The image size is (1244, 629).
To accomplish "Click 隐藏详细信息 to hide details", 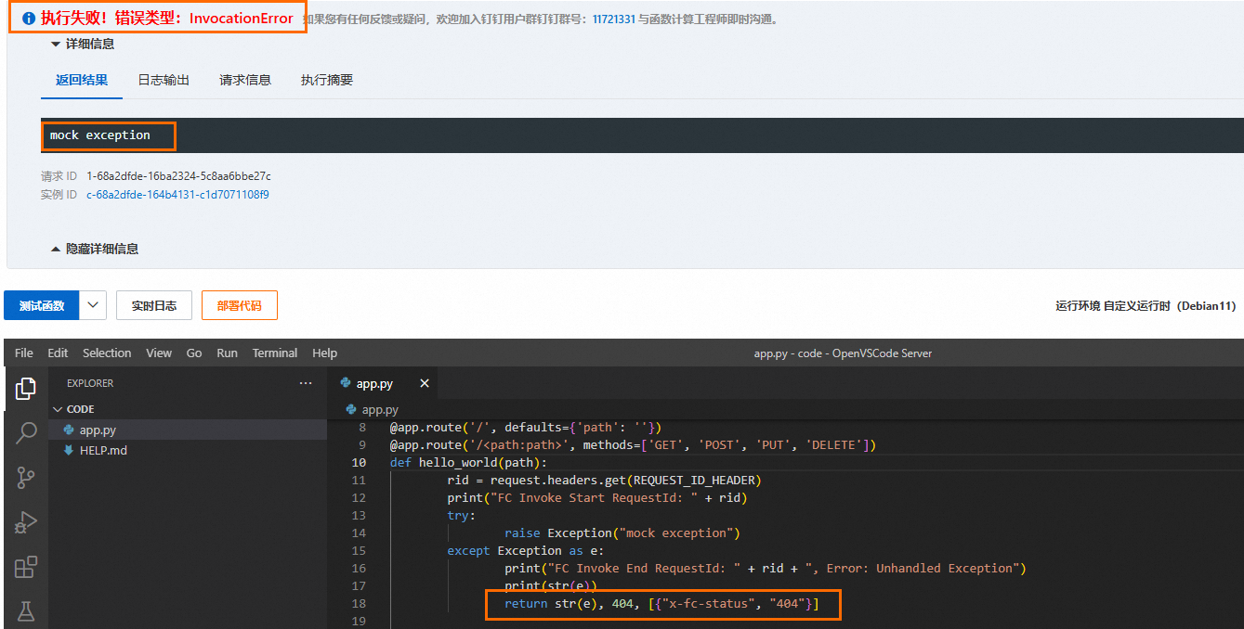I will point(95,249).
